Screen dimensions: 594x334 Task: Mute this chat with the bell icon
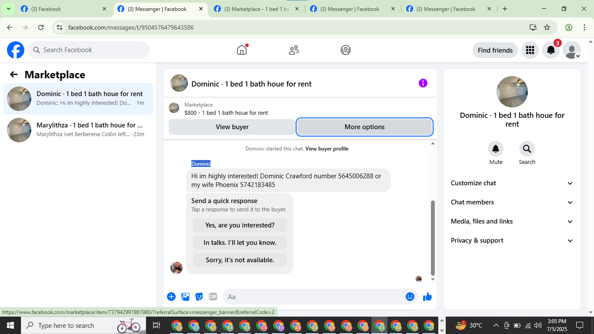[496, 149]
